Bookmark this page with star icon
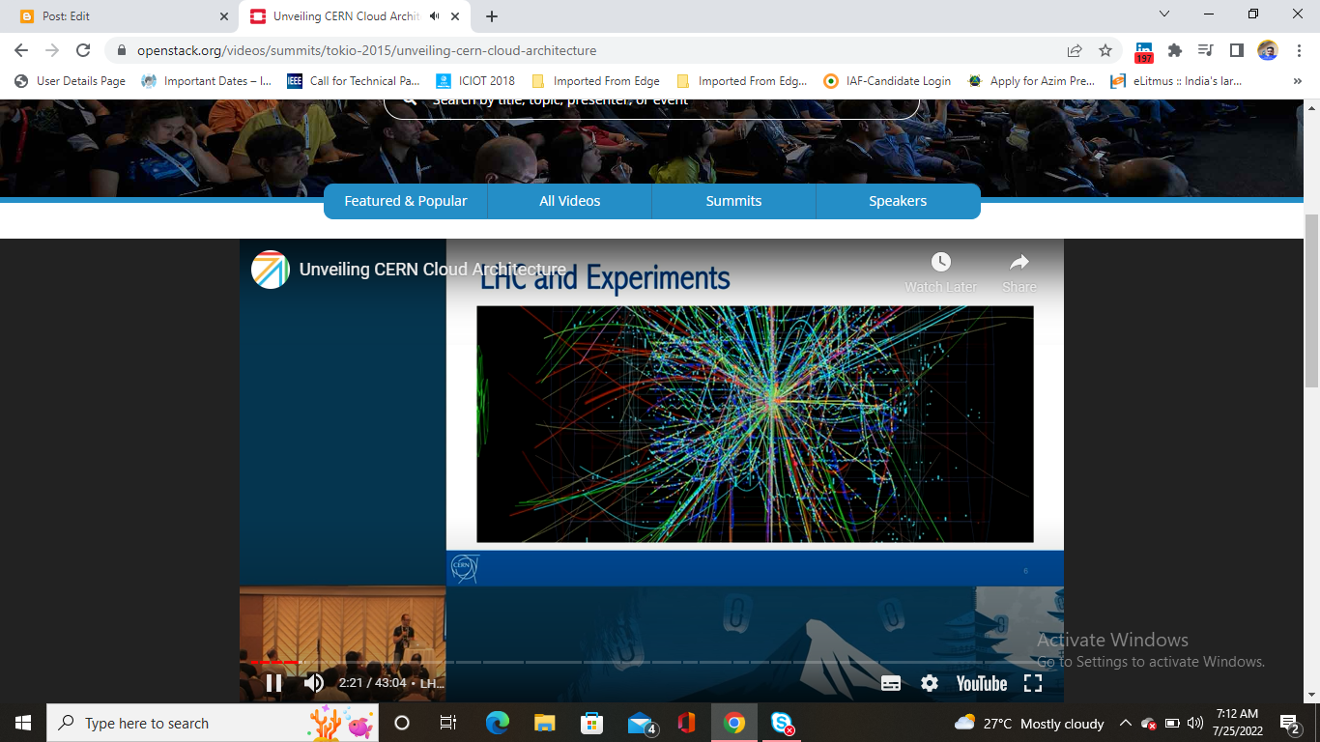The width and height of the screenshot is (1320, 742). [1105, 50]
